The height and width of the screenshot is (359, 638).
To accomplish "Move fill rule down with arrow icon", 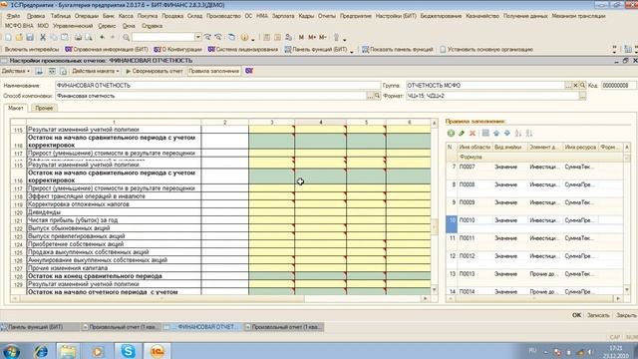I will coord(507,133).
